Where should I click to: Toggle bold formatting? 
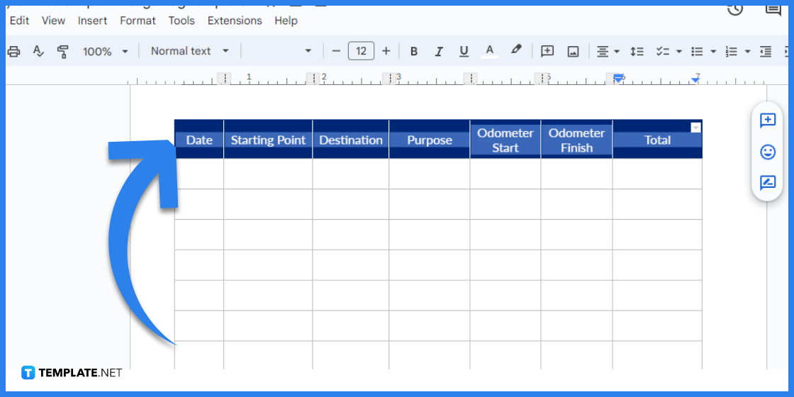click(414, 51)
